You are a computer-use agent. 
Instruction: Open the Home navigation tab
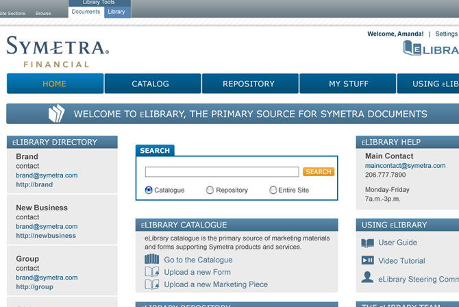(x=55, y=84)
